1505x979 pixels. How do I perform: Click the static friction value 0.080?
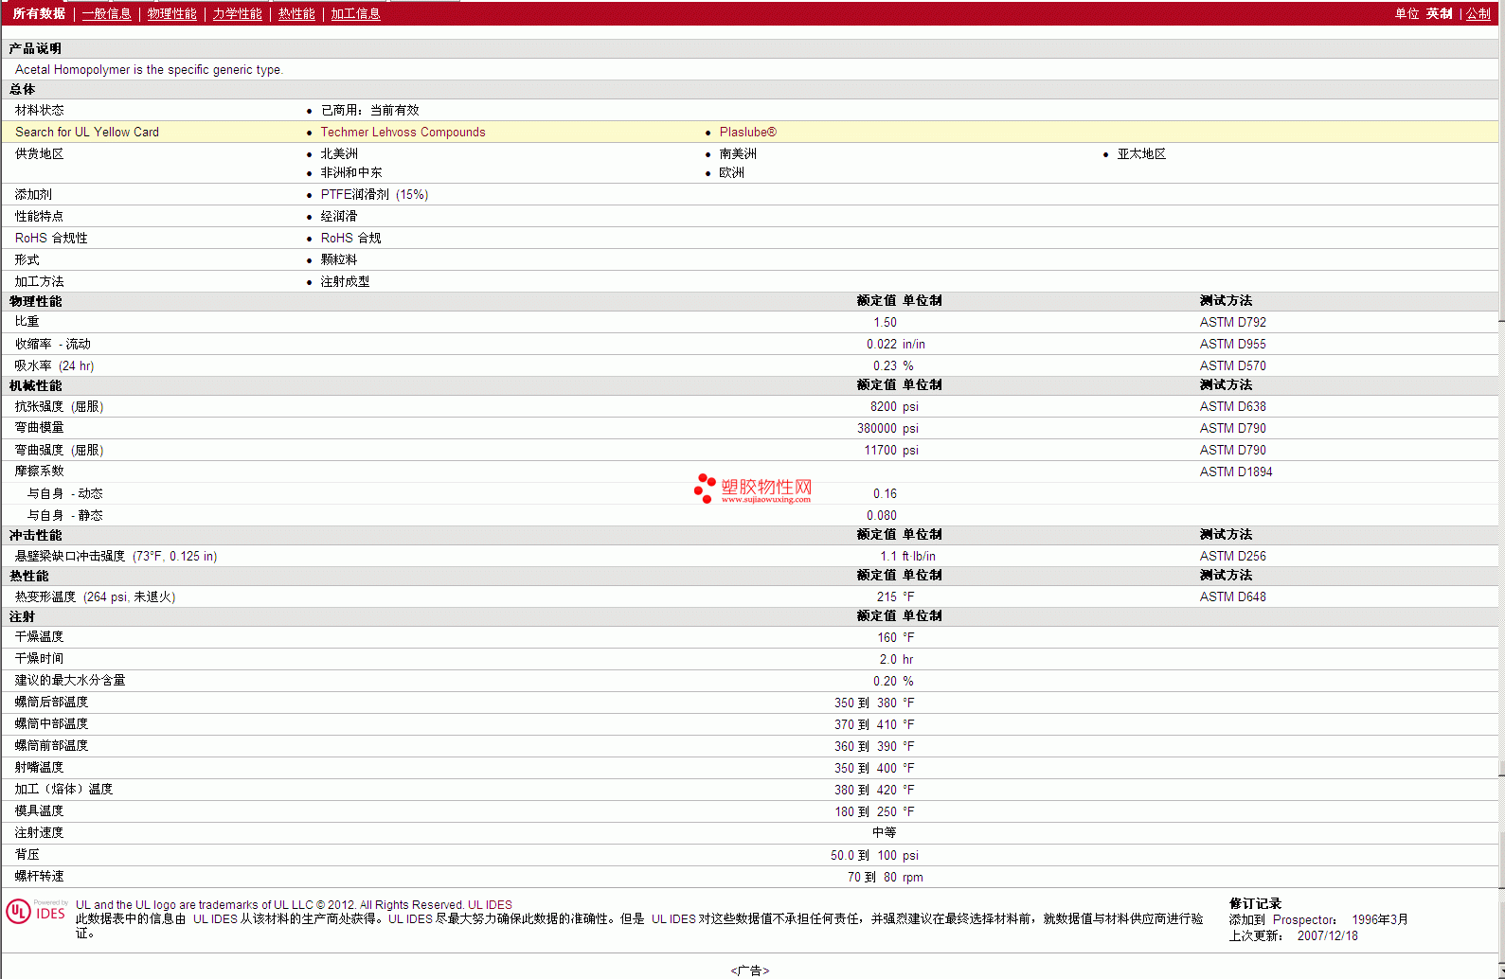tap(882, 516)
